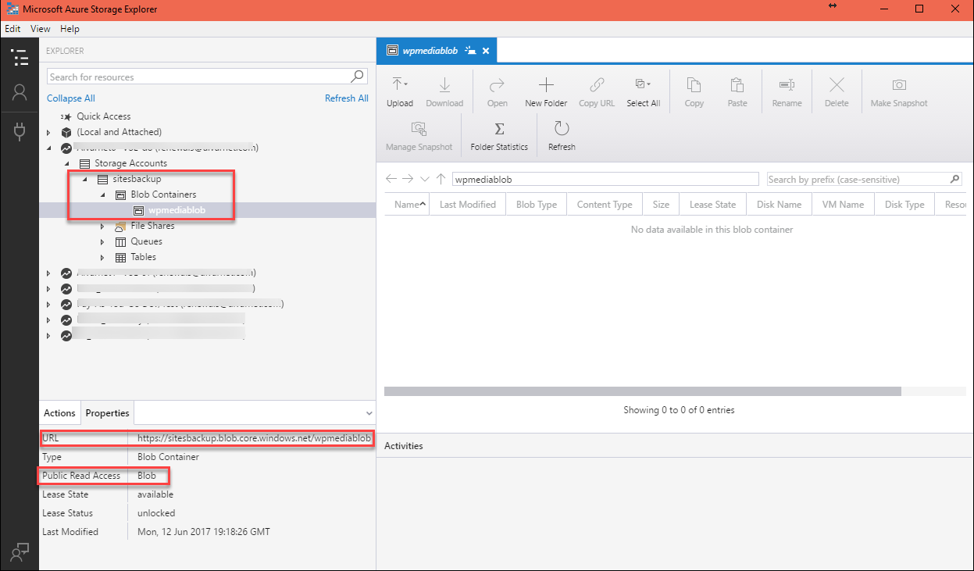The height and width of the screenshot is (571, 974).
Task: Expand the Tables node
Action: click(102, 257)
